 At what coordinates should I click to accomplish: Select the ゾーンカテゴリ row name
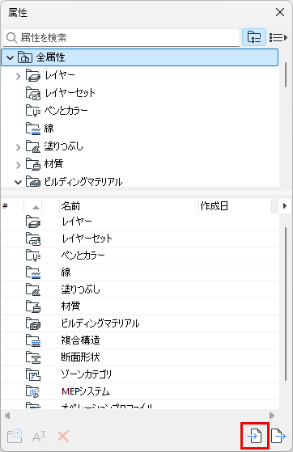[87, 374]
